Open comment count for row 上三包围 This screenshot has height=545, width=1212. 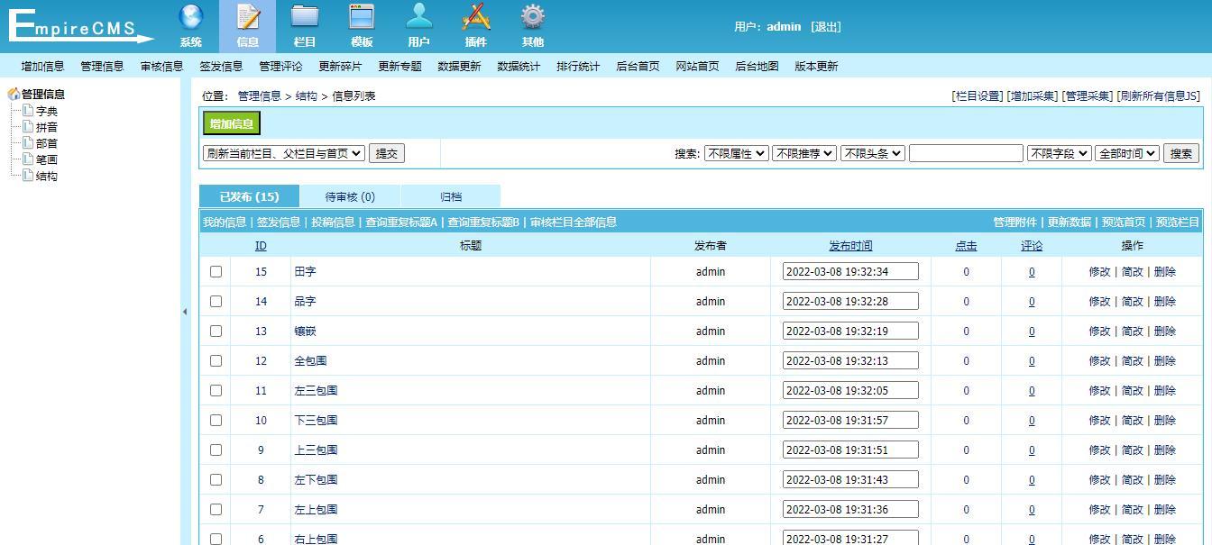click(x=1032, y=450)
